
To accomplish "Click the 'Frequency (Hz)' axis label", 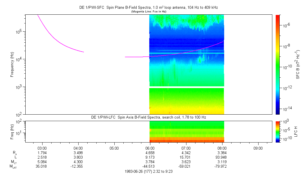I will click(12, 65).
